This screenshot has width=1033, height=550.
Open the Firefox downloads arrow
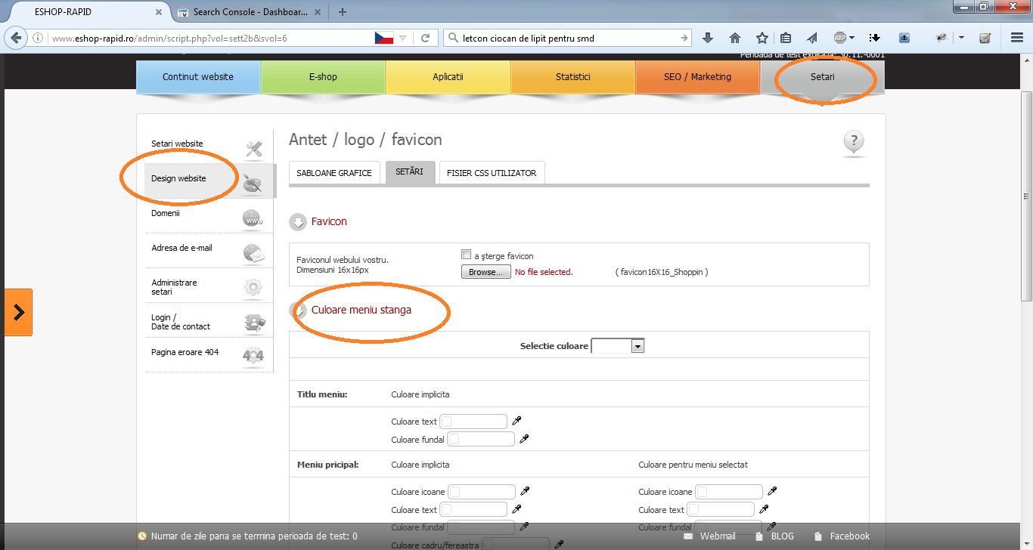[x=708, y=38]
